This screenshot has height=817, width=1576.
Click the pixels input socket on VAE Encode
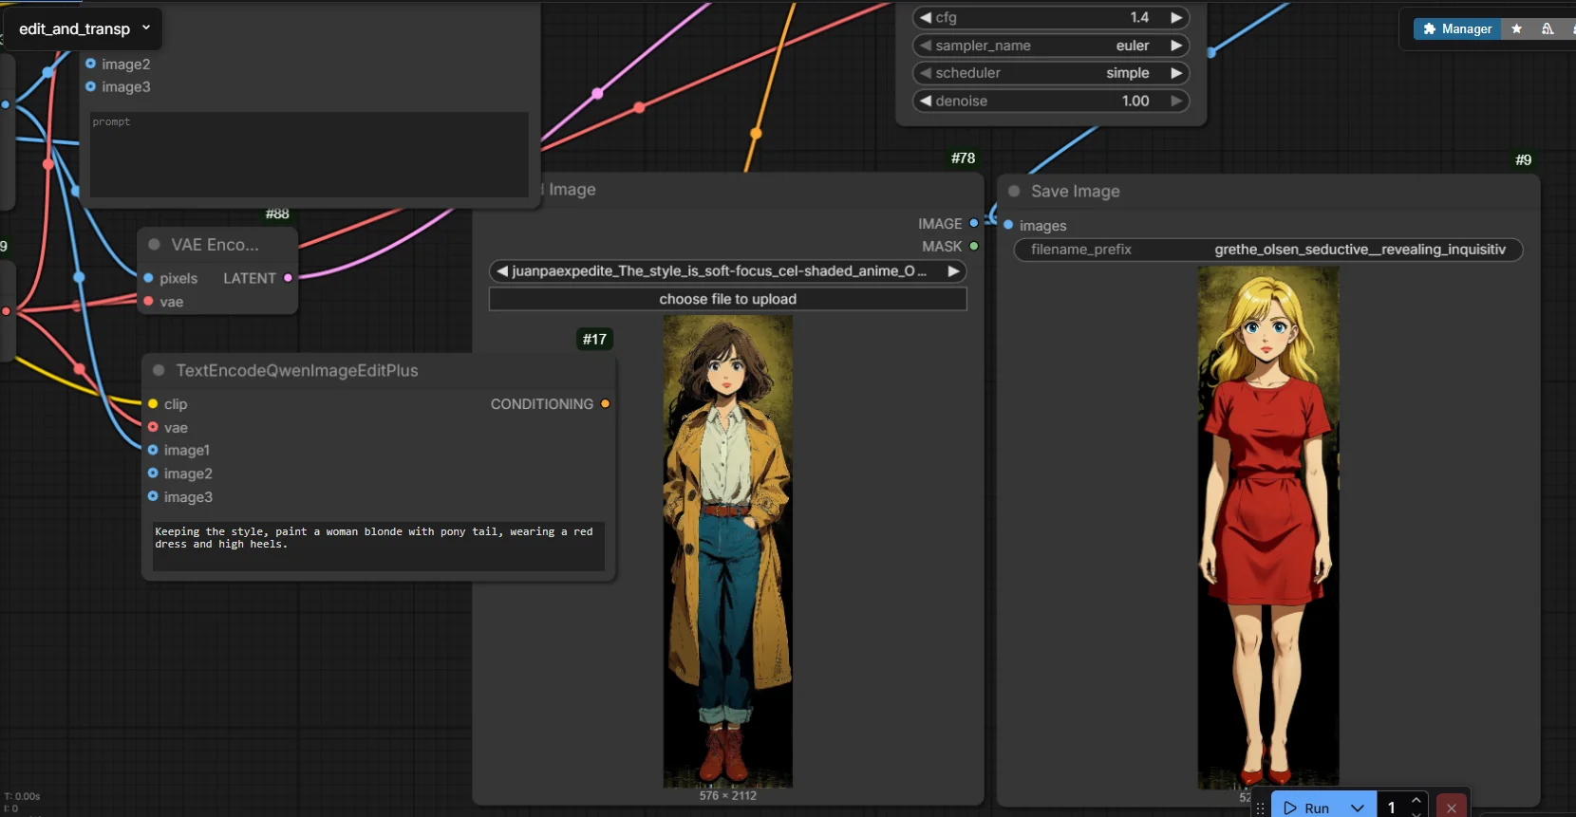click(148, 278)
